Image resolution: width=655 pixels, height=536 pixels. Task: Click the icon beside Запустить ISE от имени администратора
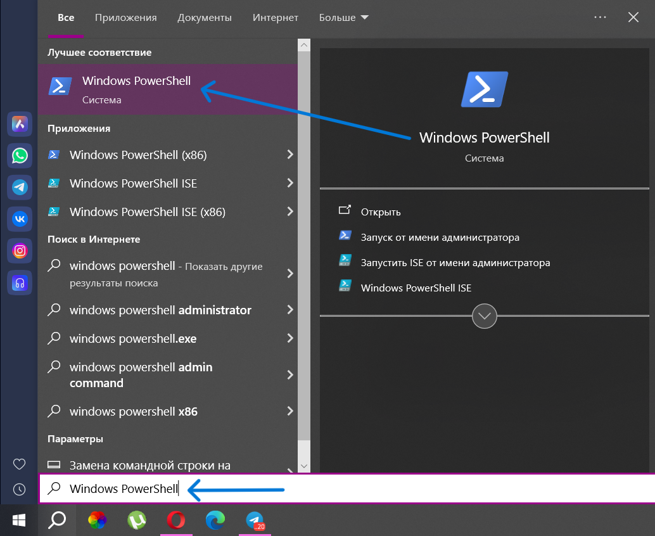coord(345,260)
